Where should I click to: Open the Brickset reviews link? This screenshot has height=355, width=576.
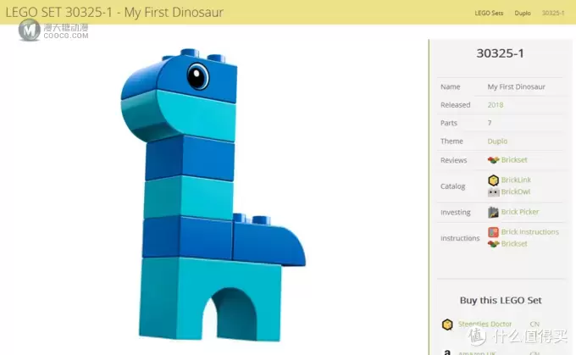coord(514,160)
